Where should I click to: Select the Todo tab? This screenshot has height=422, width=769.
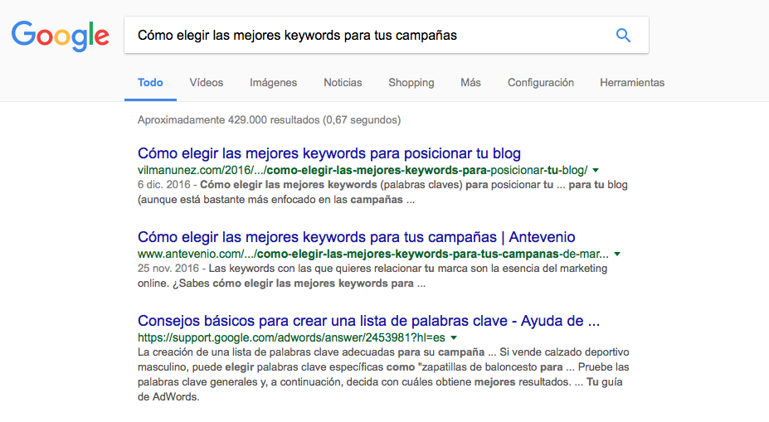pos(150,83)
